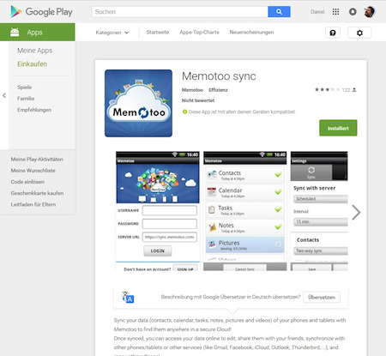
Task: Open Leitfaden für Eltern link
Action: tap(33, 204)
